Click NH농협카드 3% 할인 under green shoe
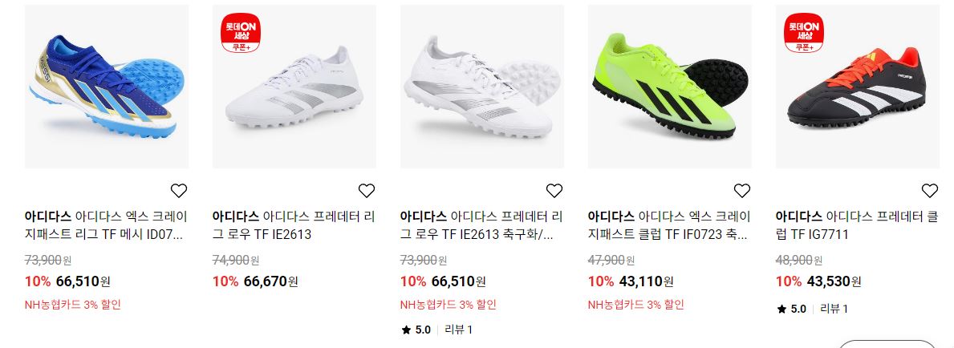The height and width of the screenshot is (348, 954). [635, 304]
